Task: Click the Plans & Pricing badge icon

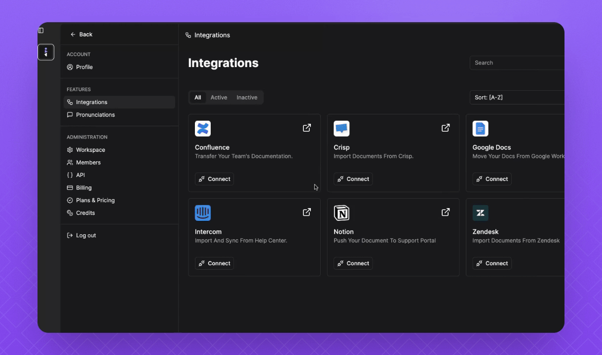Action: (x=70, y=200)
